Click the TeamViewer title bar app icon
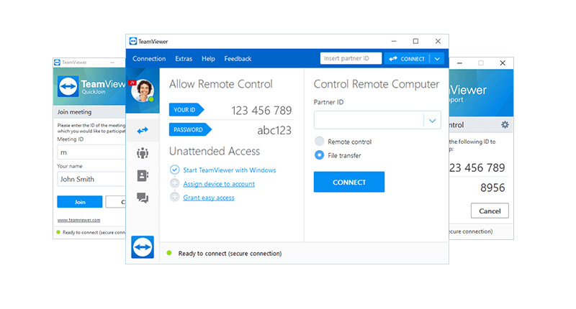The height and width of the screenshot is (309, 576). point(133,42)
